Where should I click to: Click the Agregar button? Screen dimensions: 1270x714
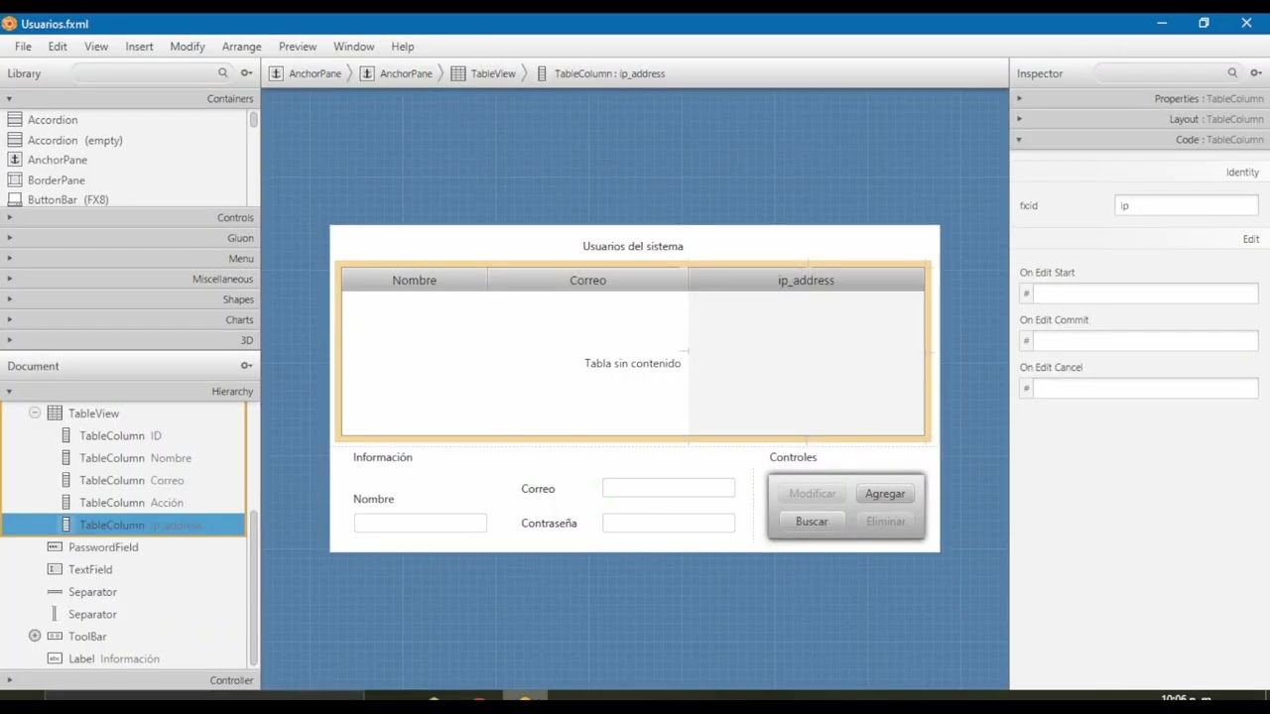[x=884, y=493]
